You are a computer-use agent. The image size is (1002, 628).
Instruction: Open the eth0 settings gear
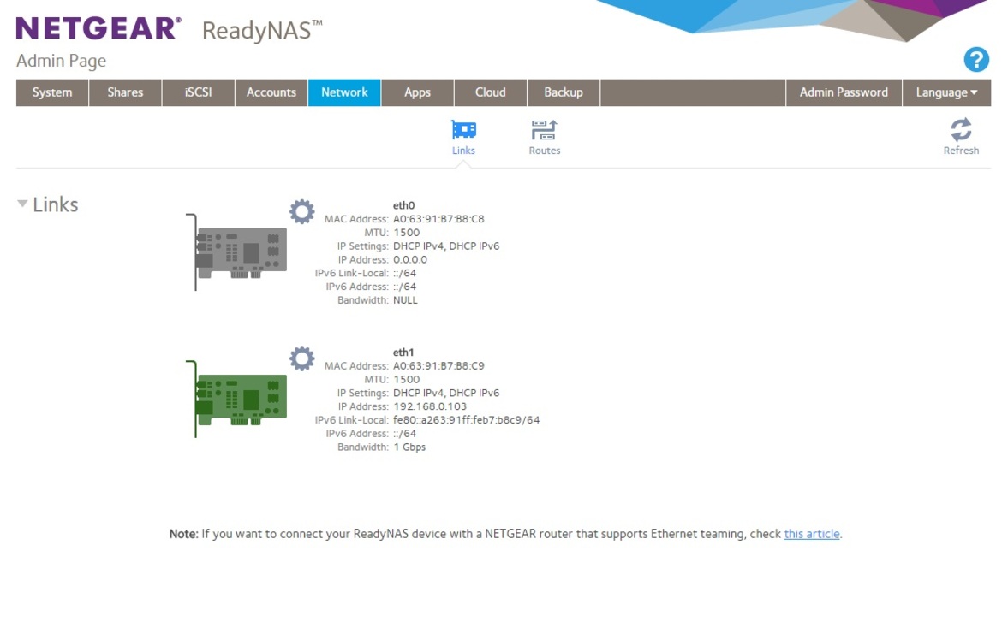pos(301,211)
